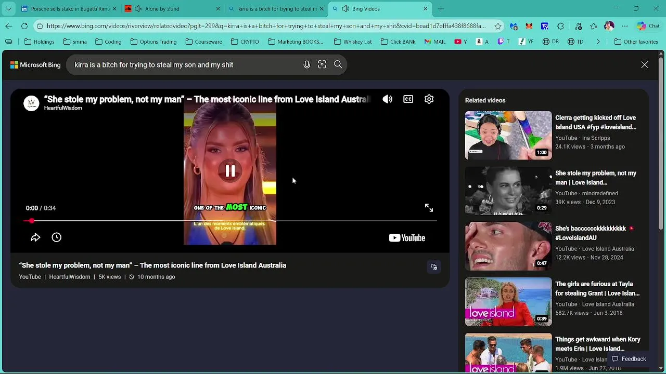The image size is (666, 374).
Task: Click the red playhead marker on timeline
Action: pos(32,221)
